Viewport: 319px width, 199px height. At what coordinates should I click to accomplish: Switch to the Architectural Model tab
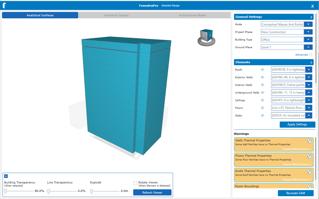click(x=192, y=15)
